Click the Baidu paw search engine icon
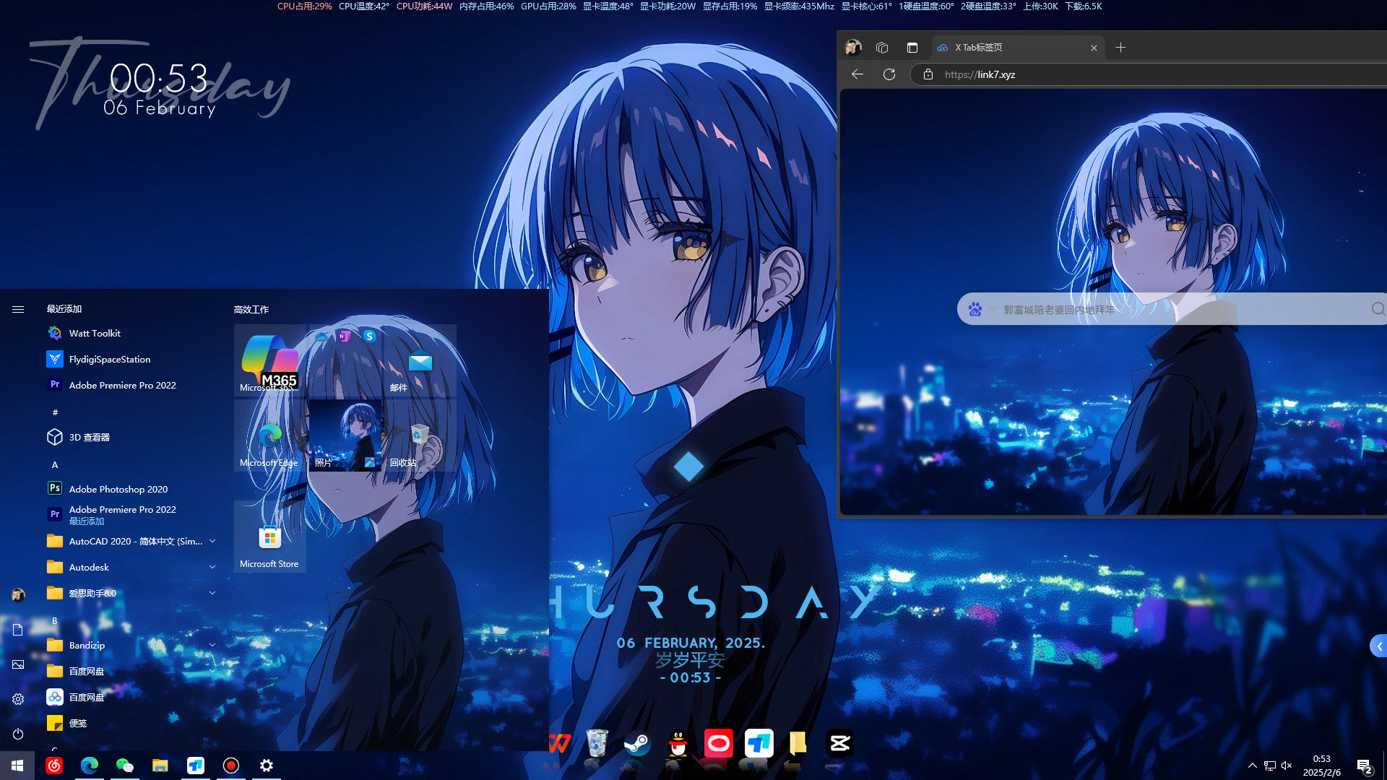Image resolution: width=1387 pixels, height=780 pixels. pos(975,309)
